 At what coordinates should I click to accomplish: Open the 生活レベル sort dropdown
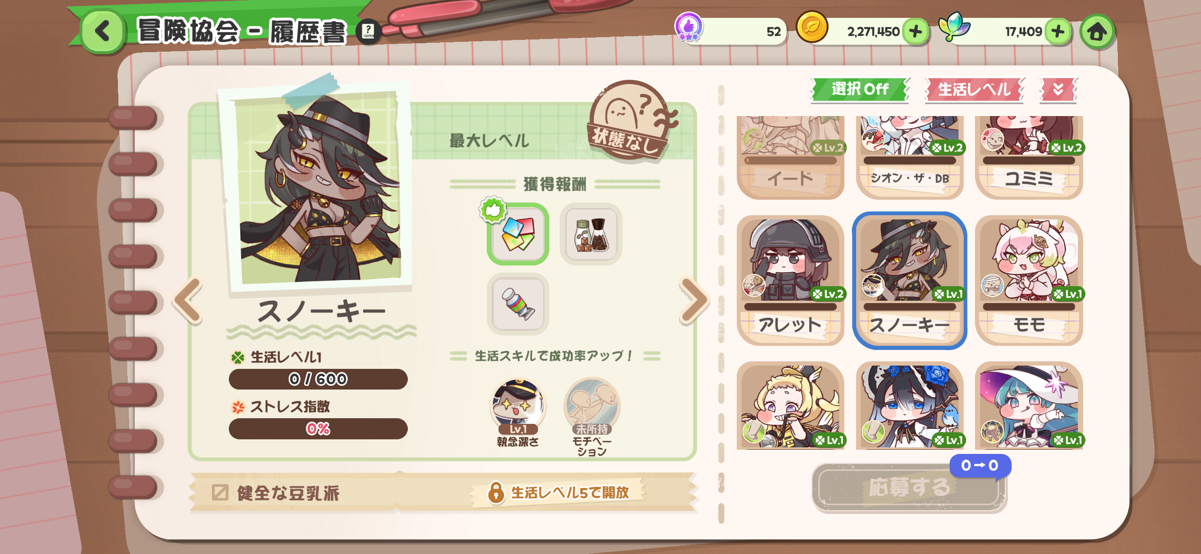click(975, 89)
